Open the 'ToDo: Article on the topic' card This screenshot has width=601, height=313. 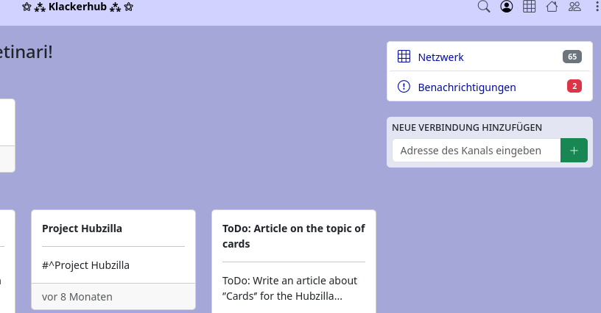click(293, 236)
